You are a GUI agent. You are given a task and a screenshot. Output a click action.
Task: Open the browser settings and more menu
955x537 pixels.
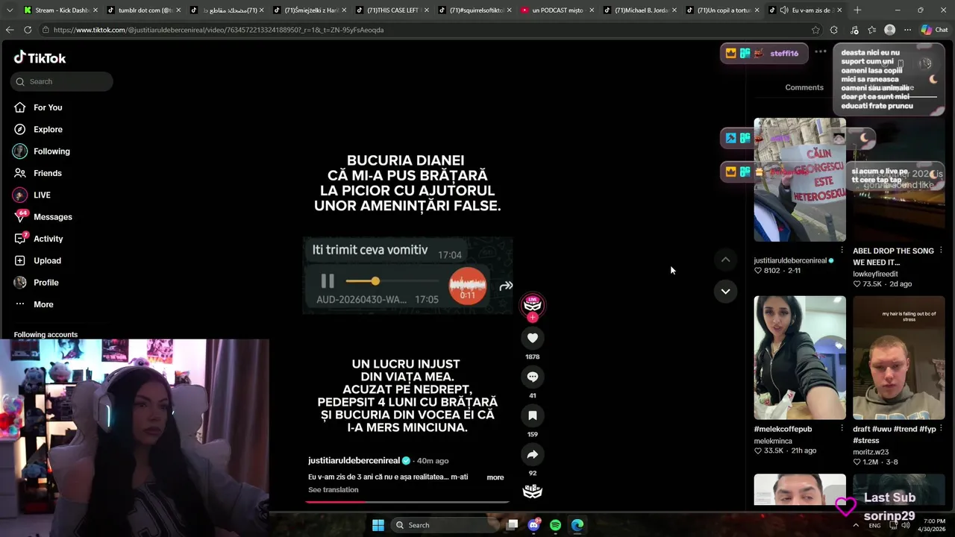point(907,30)
